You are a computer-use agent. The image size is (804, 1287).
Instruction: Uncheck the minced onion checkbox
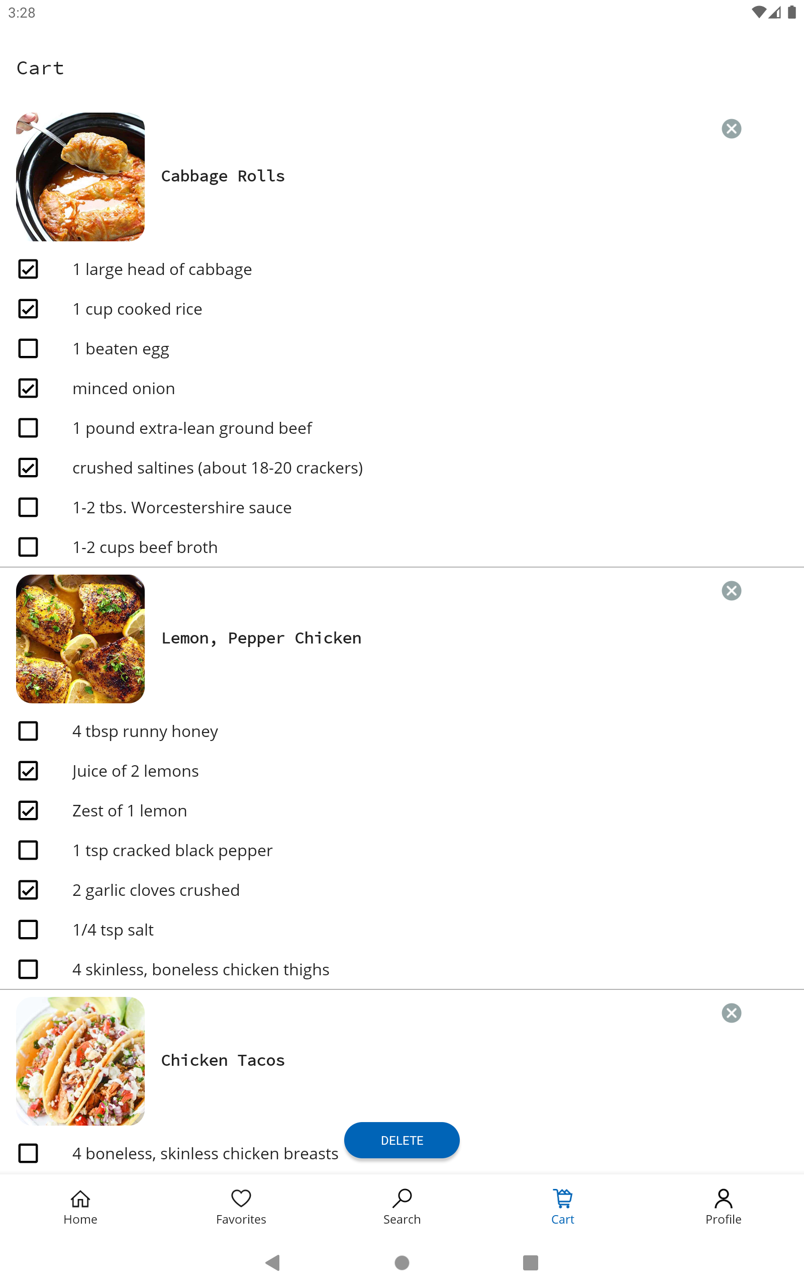(x=28, y=388)
